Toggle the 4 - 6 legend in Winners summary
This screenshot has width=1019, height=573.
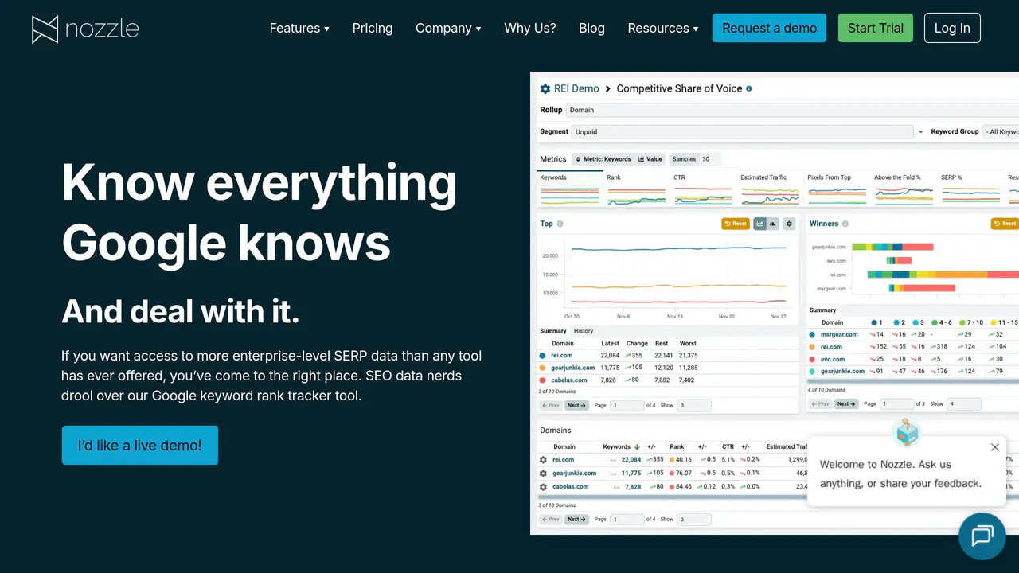[941, 322]
